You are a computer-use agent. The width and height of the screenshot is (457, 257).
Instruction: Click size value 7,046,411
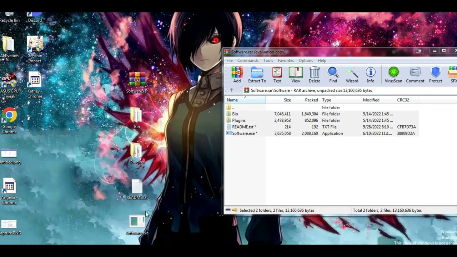tap(282, 114)
